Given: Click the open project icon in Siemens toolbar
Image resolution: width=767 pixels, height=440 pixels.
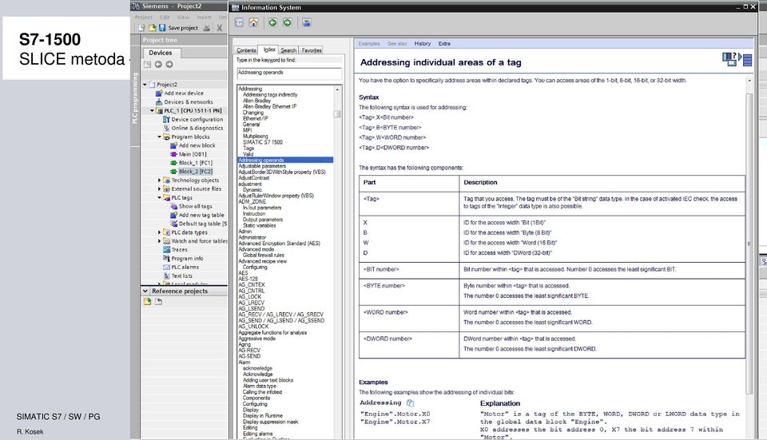Looking at the screenshot, I should 152,28.
